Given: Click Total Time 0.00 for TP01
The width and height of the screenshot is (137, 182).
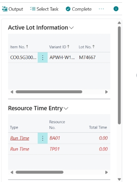Looking at the screenshot, I should tap(104, 149).
